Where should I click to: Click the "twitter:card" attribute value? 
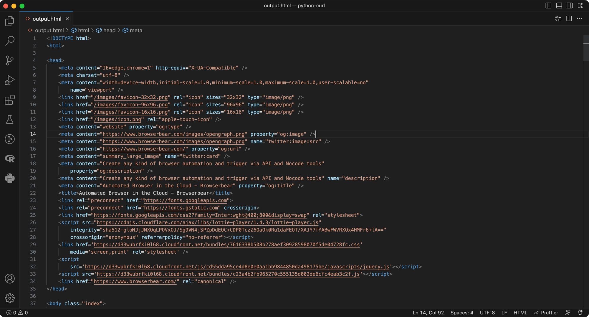pyautogui.click(x=200, y=156)
